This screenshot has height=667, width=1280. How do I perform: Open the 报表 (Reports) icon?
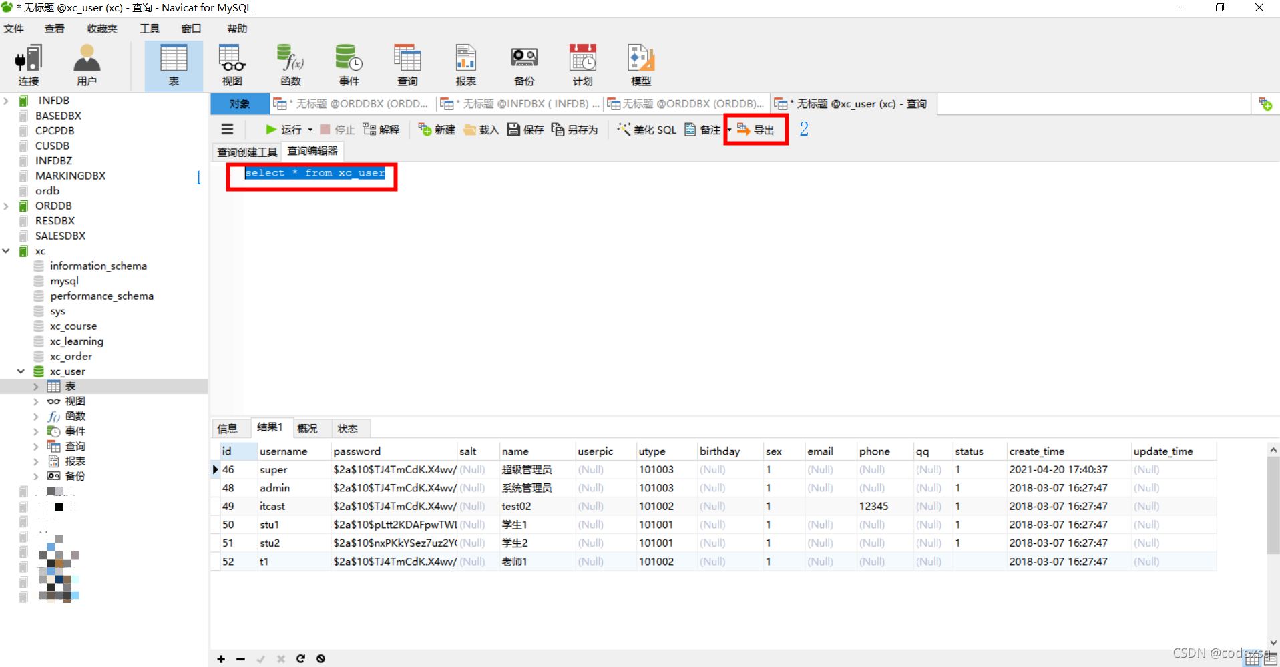[x=465, y=63]
